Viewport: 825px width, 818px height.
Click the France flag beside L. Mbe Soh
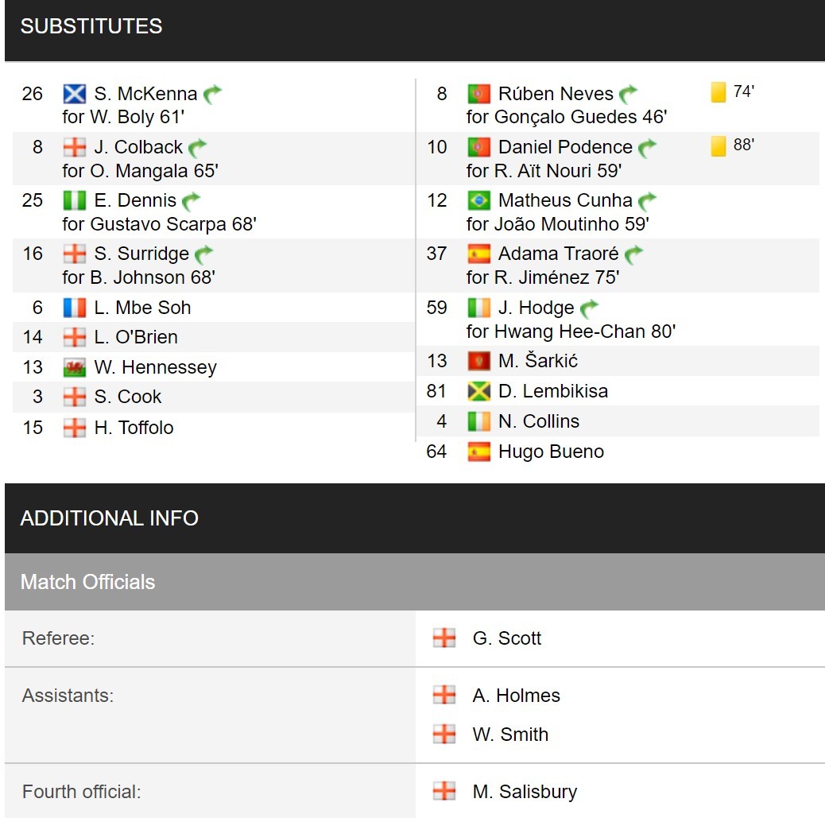pos(74,308)
